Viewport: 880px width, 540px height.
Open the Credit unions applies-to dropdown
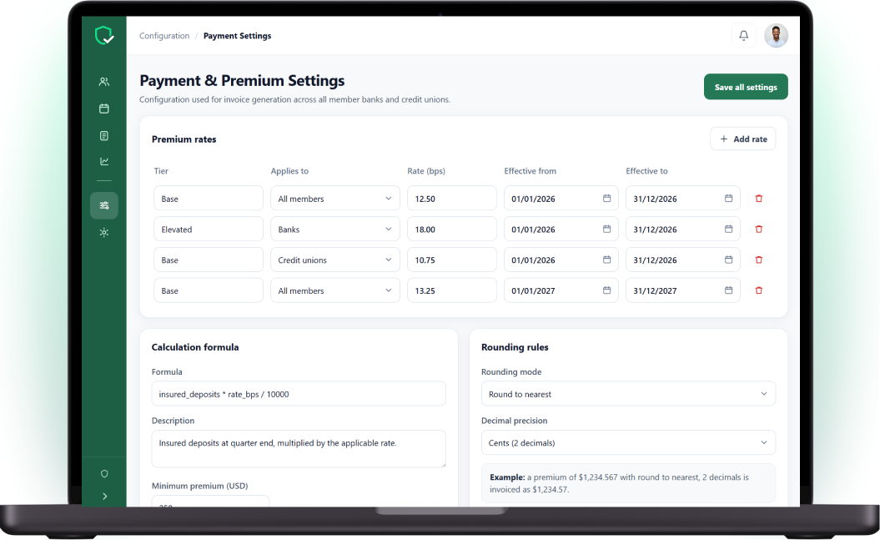tap(335, 260)
